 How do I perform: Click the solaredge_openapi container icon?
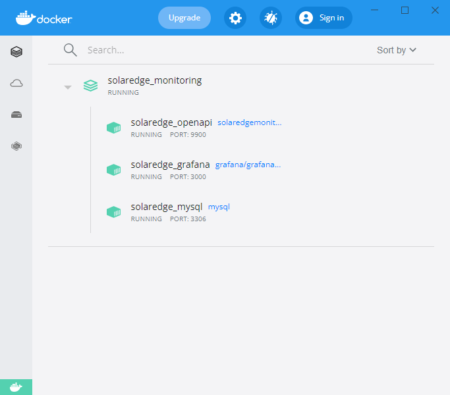pos(113,128)
